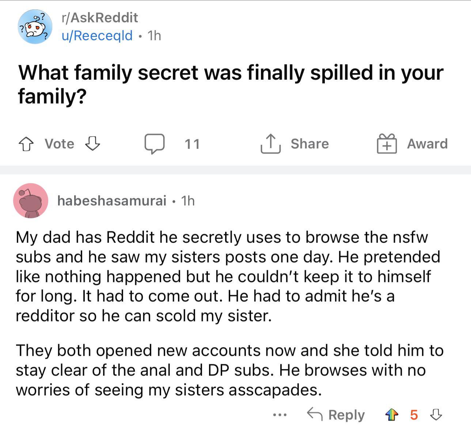Upvote the AskReddit post
Viewport: 471px width, 429px height.
click(25, 144)
